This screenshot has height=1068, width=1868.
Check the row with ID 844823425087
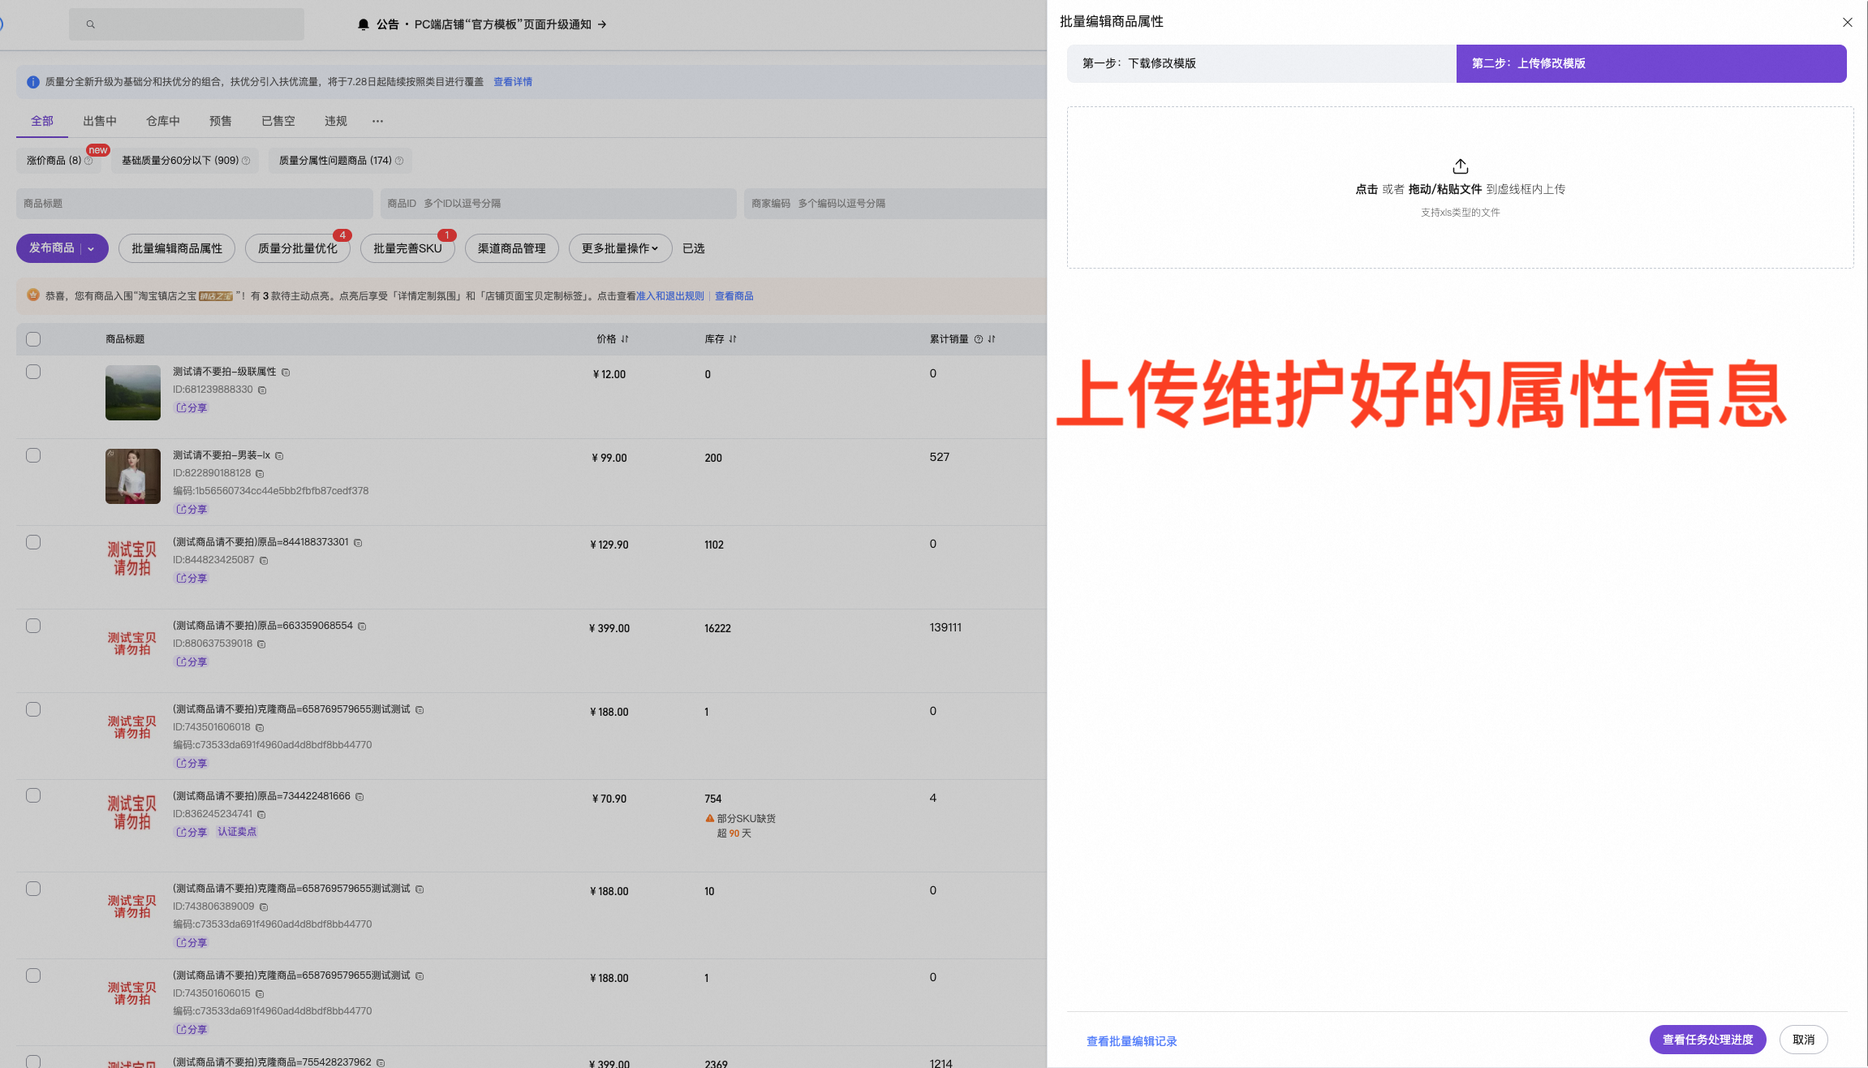(x=33, y=542)
